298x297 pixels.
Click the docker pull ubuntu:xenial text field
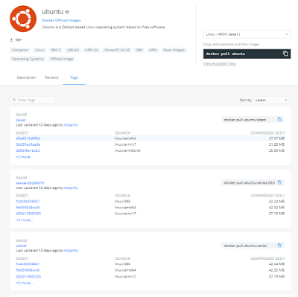(x=253, y=246)
